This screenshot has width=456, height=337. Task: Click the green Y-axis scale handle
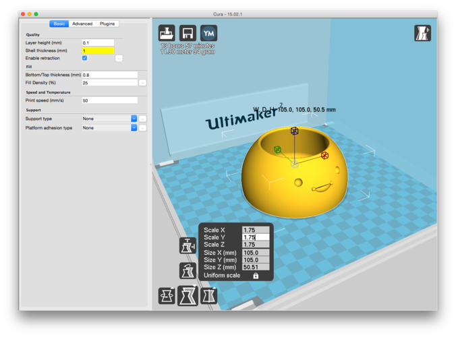(x=277, y=150)
